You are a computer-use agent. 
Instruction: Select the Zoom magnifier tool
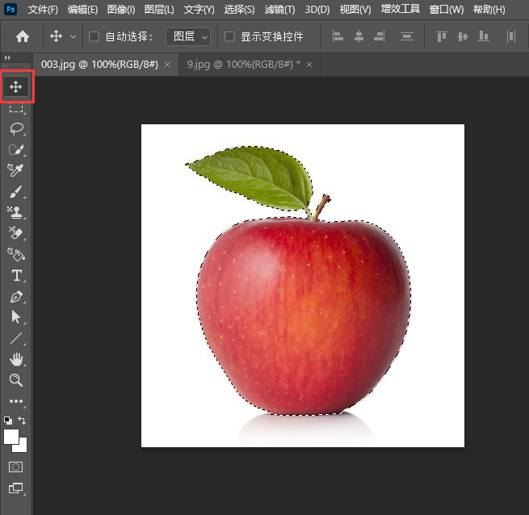coord(16,380)
